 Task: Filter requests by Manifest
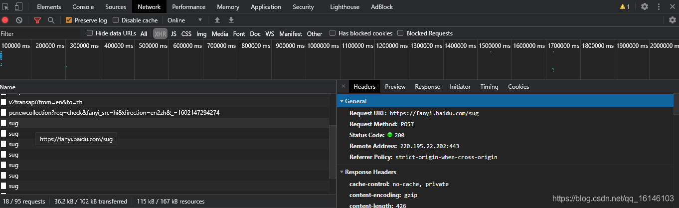click(x=291, y=34)
